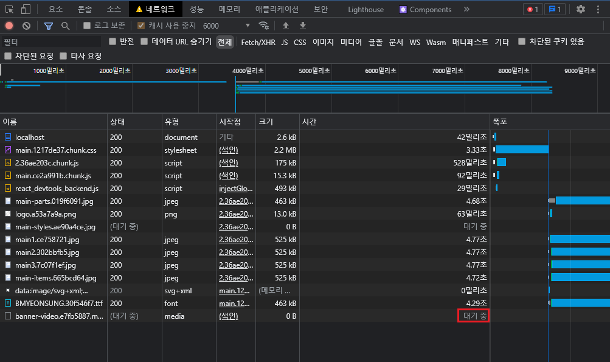Click the logo.a53a7a9a.png image icon
The height and width of the screenshot is (362, 610).
(x=8, y=214)
